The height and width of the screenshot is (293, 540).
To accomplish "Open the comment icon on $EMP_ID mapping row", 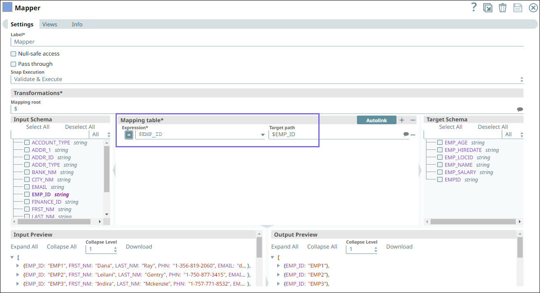I will [406, 135].
